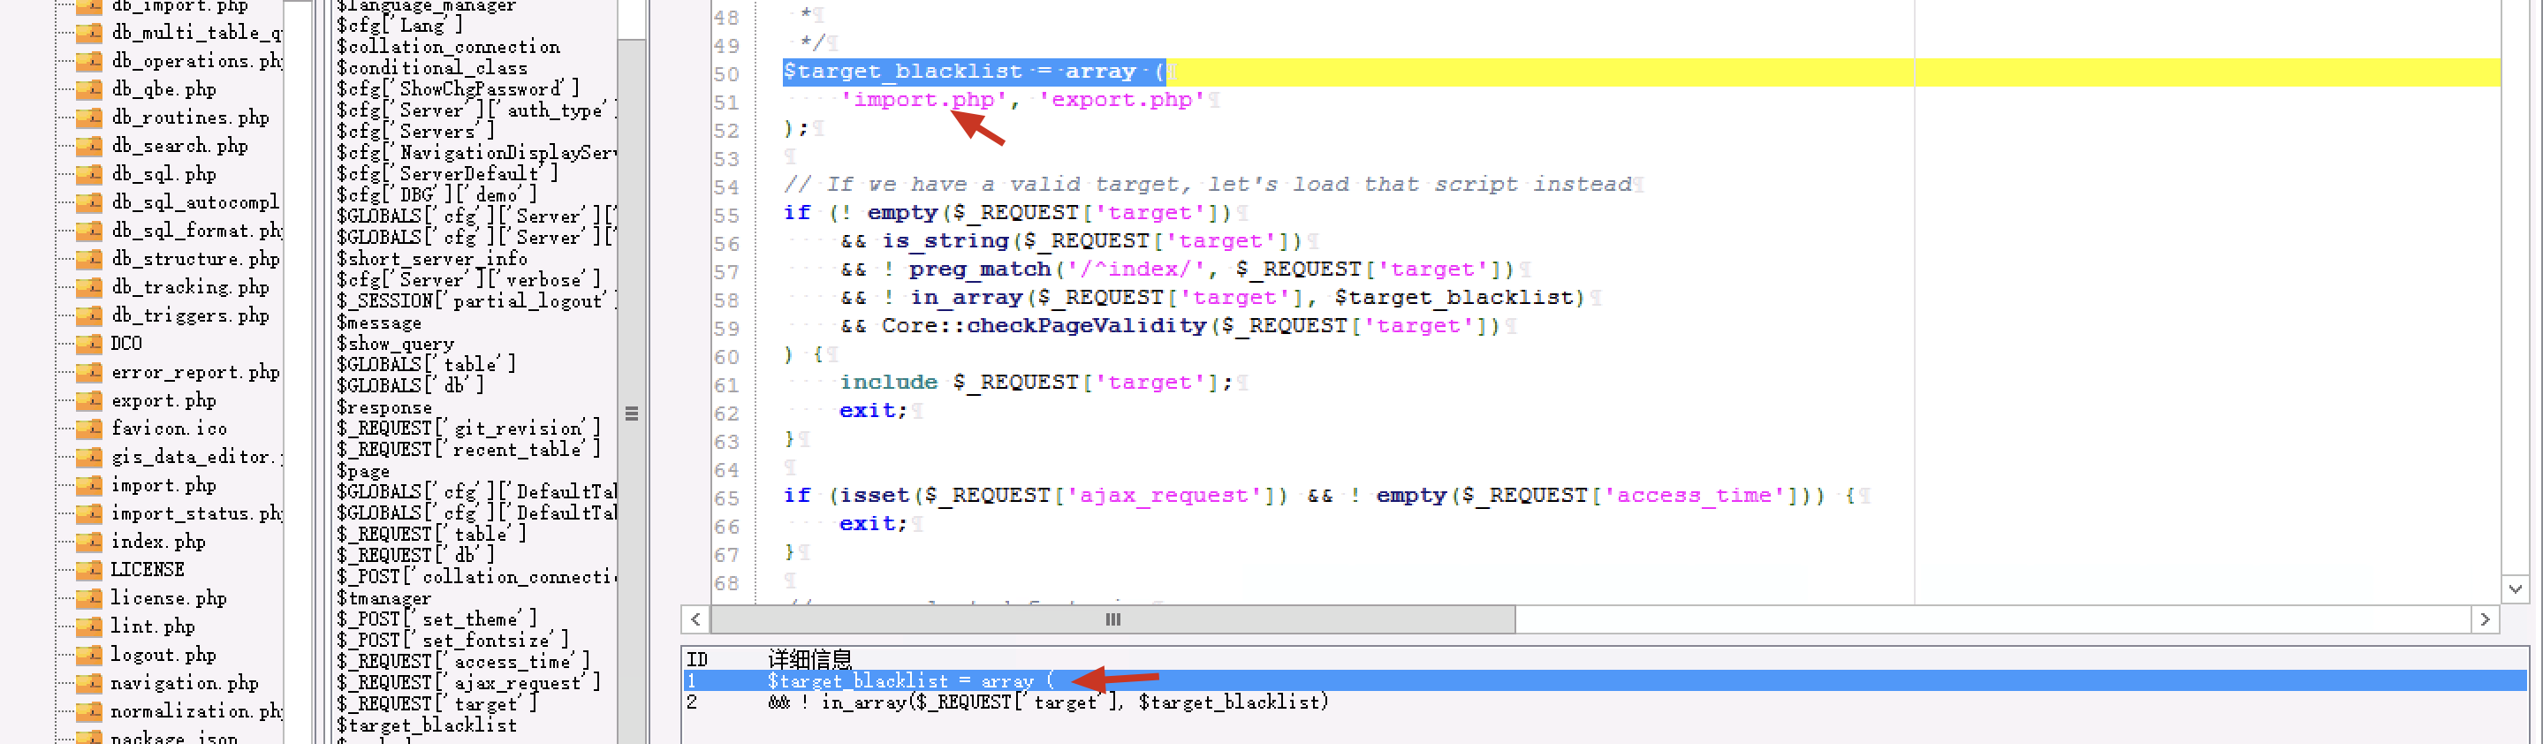Click the normalization.php file icon
Viewport: 2543px width, 744px height.
[x=89, y=711]
